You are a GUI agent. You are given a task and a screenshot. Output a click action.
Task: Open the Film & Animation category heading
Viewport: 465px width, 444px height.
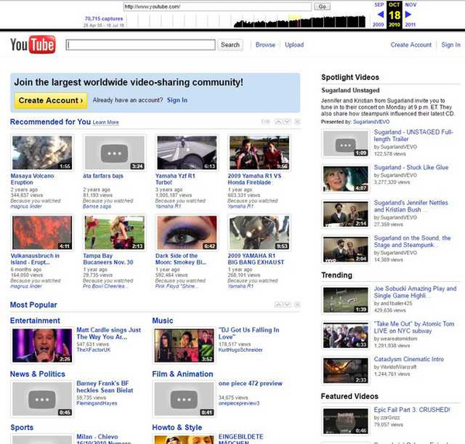[x=182, y=374]
